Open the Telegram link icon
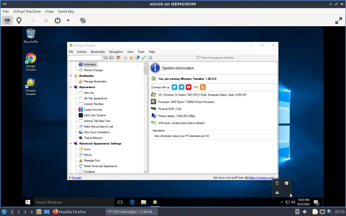 click(x=182, y=87)
